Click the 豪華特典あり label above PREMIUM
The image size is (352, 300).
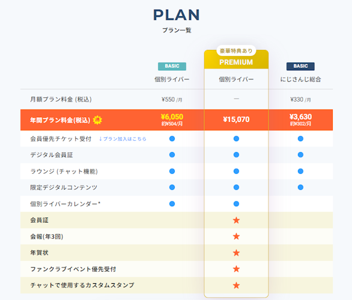click(236, 51)
